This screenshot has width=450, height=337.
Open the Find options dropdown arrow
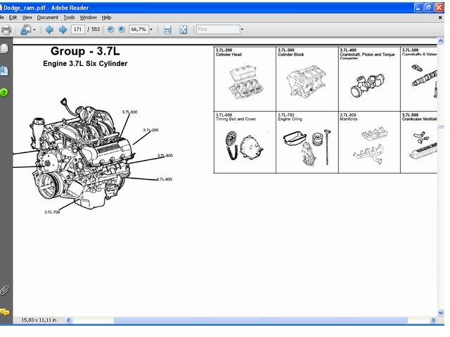pos(242,29)
